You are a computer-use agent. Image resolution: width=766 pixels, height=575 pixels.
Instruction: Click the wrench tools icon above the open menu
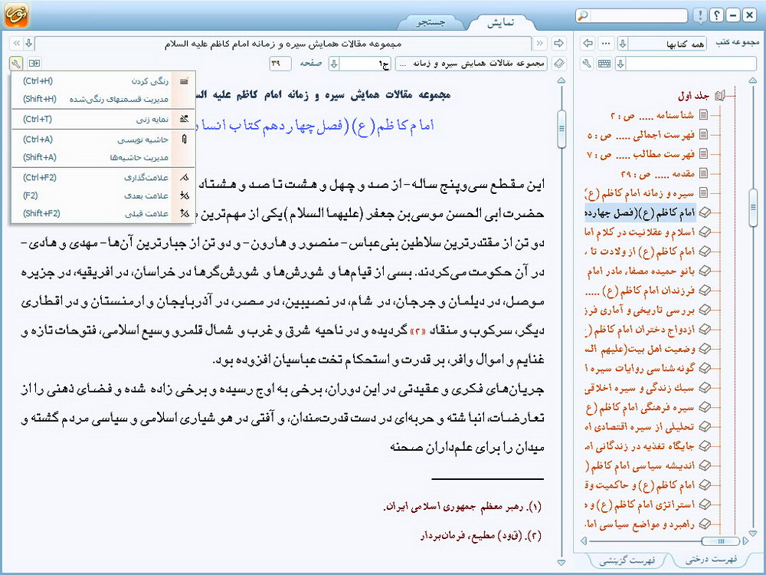pyautogui.click(x=16, y=63)
